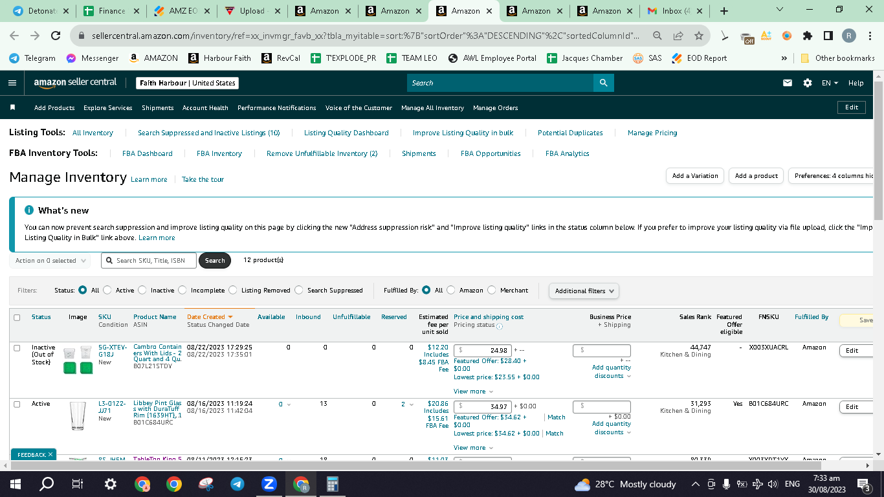Select the All status radio button

click(82, 290)
